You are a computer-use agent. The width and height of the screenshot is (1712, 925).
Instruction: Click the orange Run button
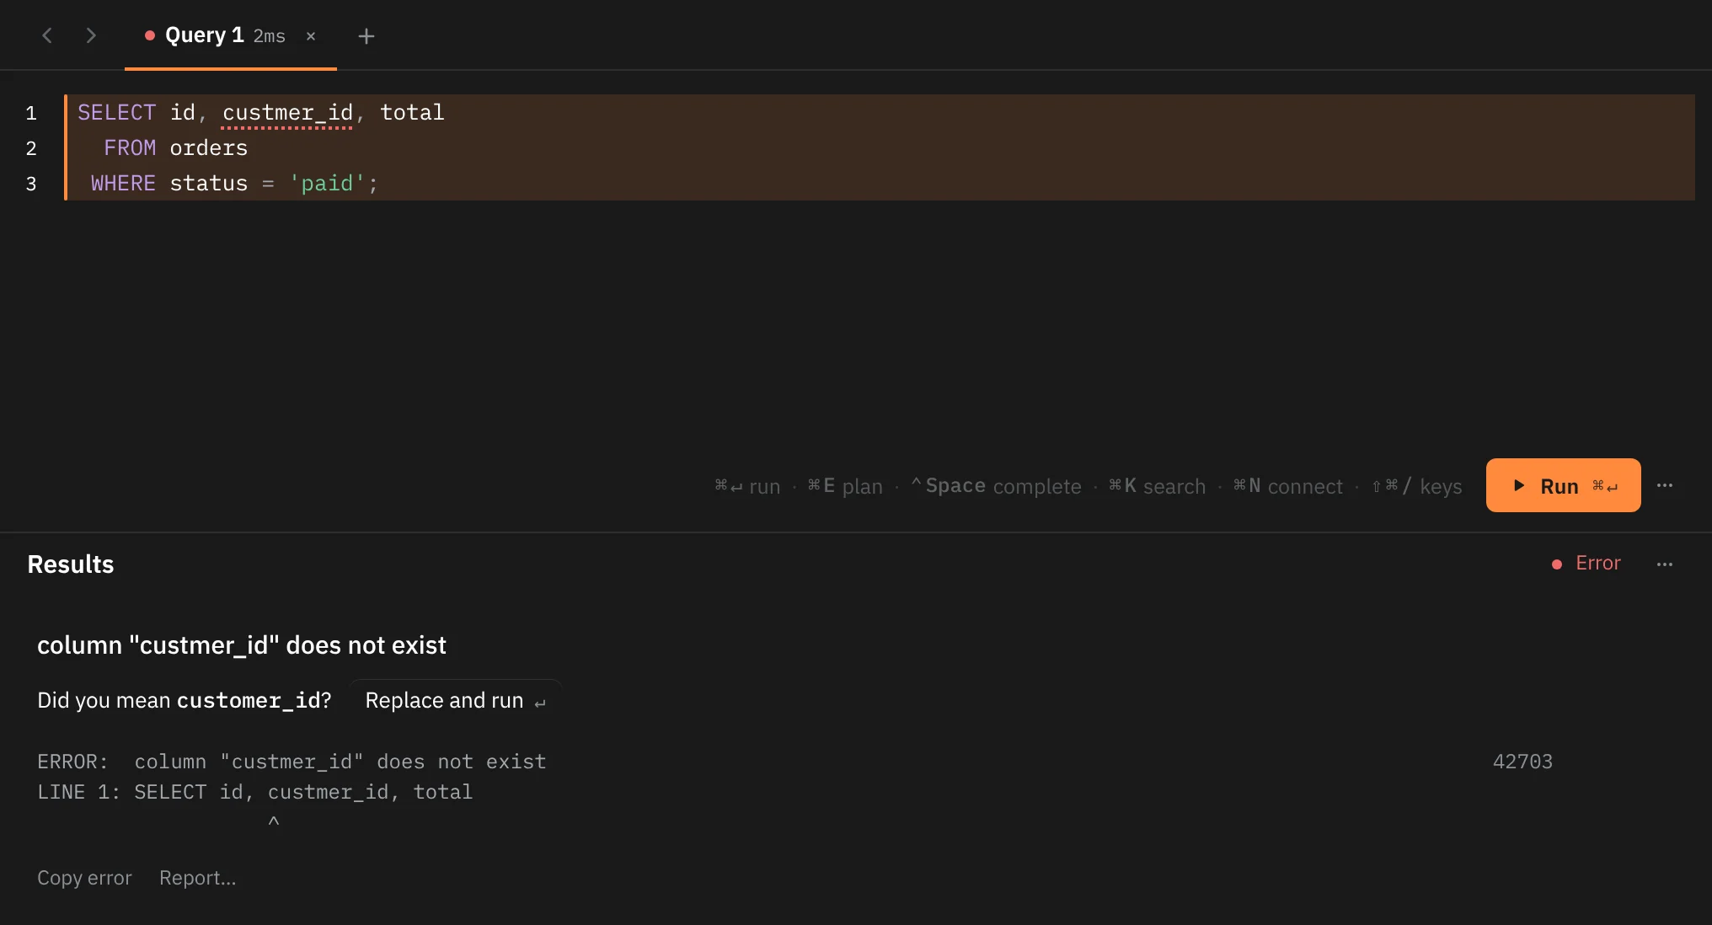pos(1563,485)
